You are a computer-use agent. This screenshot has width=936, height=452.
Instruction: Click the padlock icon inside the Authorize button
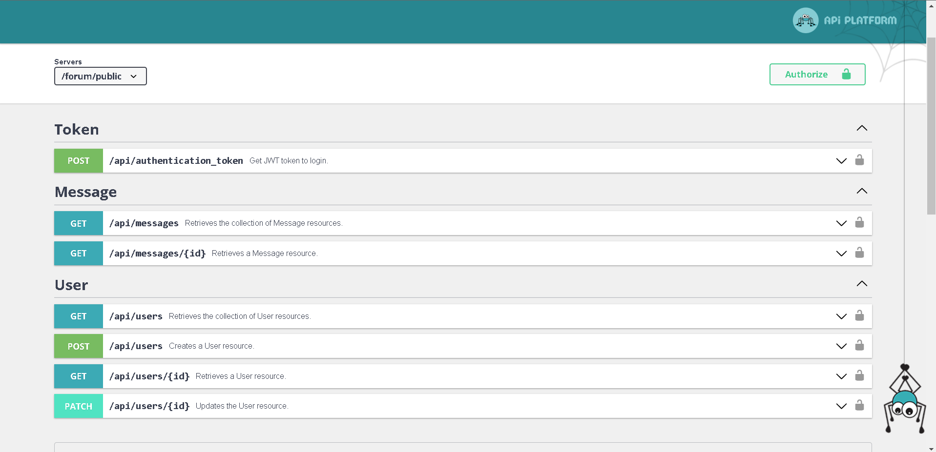point(846,74)
